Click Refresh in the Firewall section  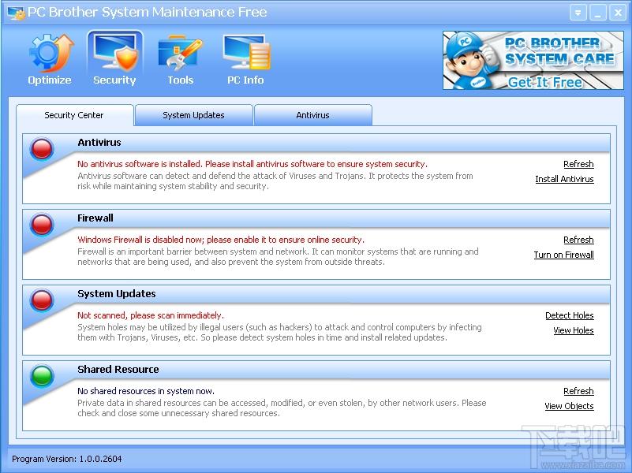click(x=578, y=240)
